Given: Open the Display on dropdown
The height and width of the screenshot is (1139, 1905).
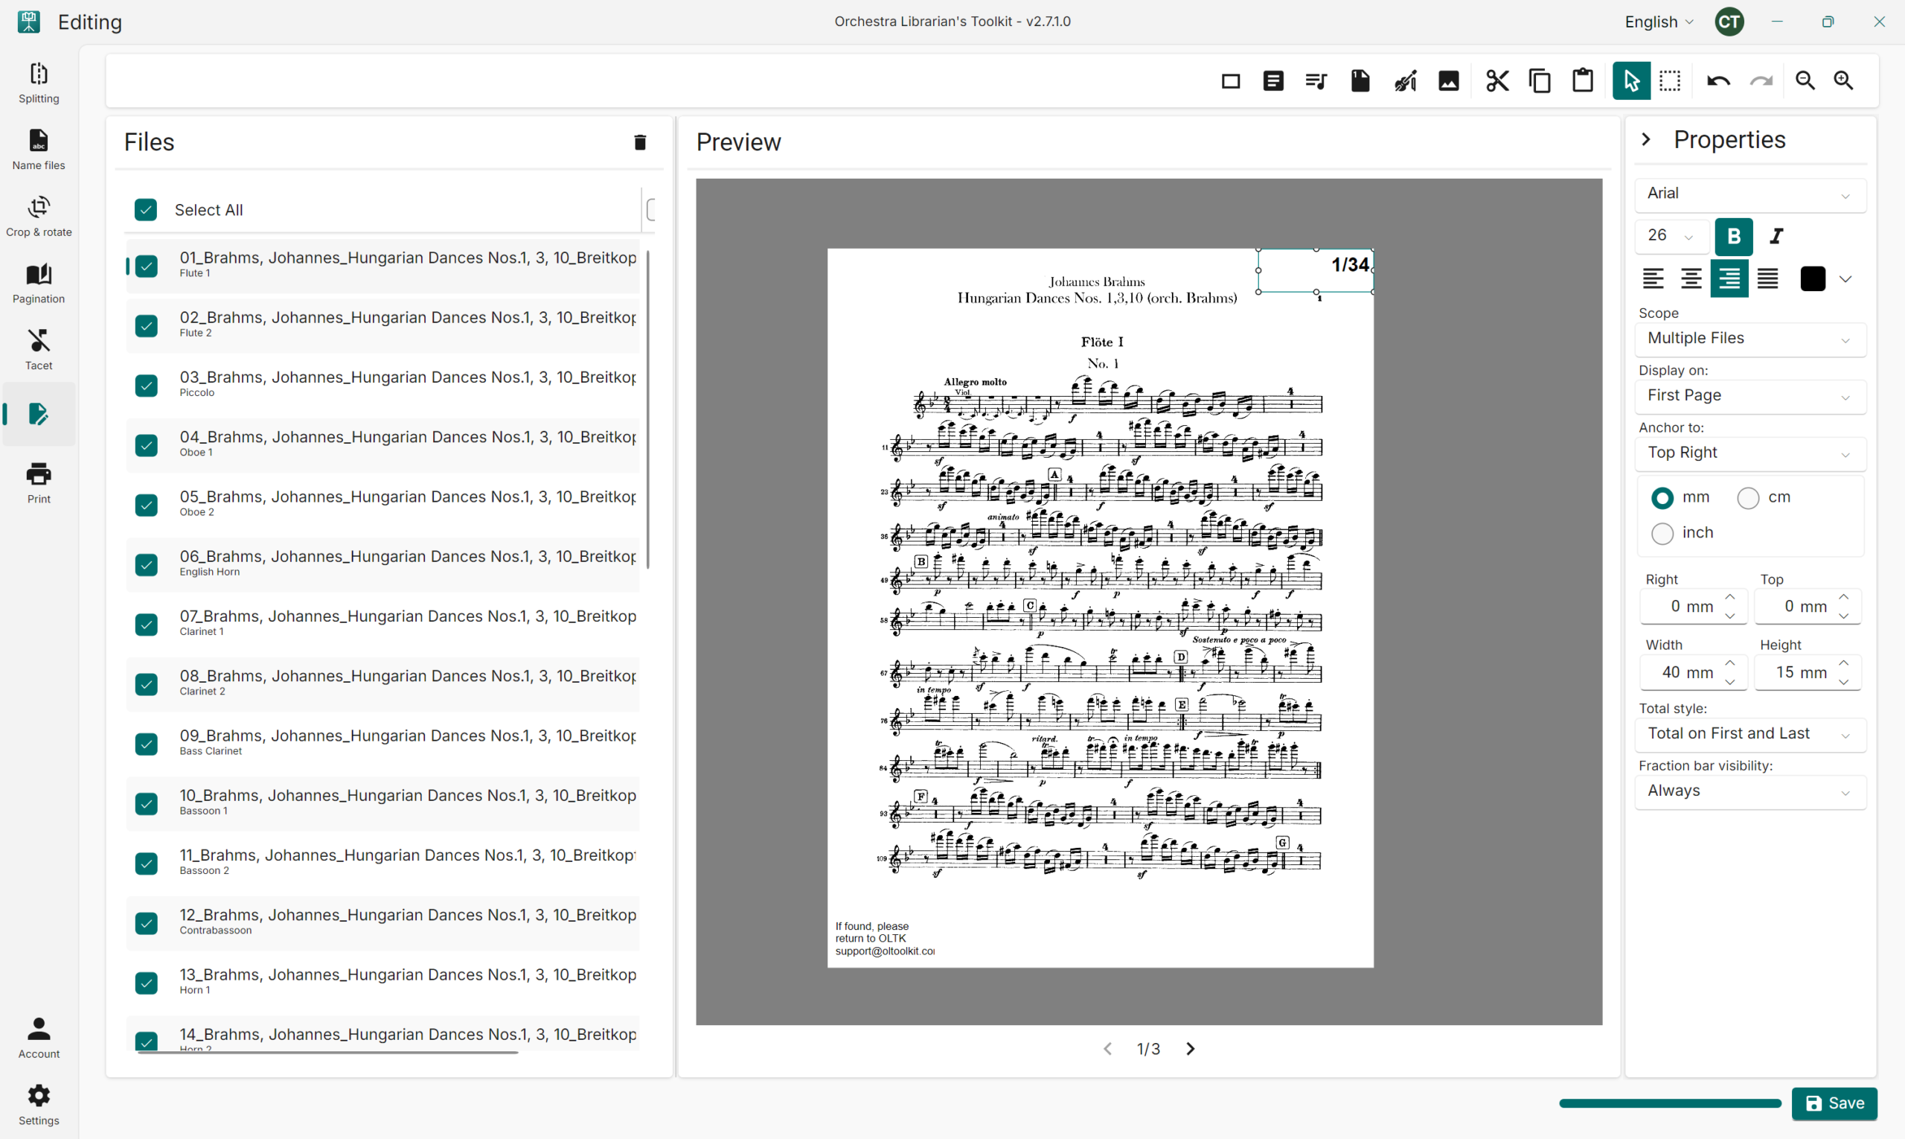Looking at the screenshot, I should tap(1750, 396).
